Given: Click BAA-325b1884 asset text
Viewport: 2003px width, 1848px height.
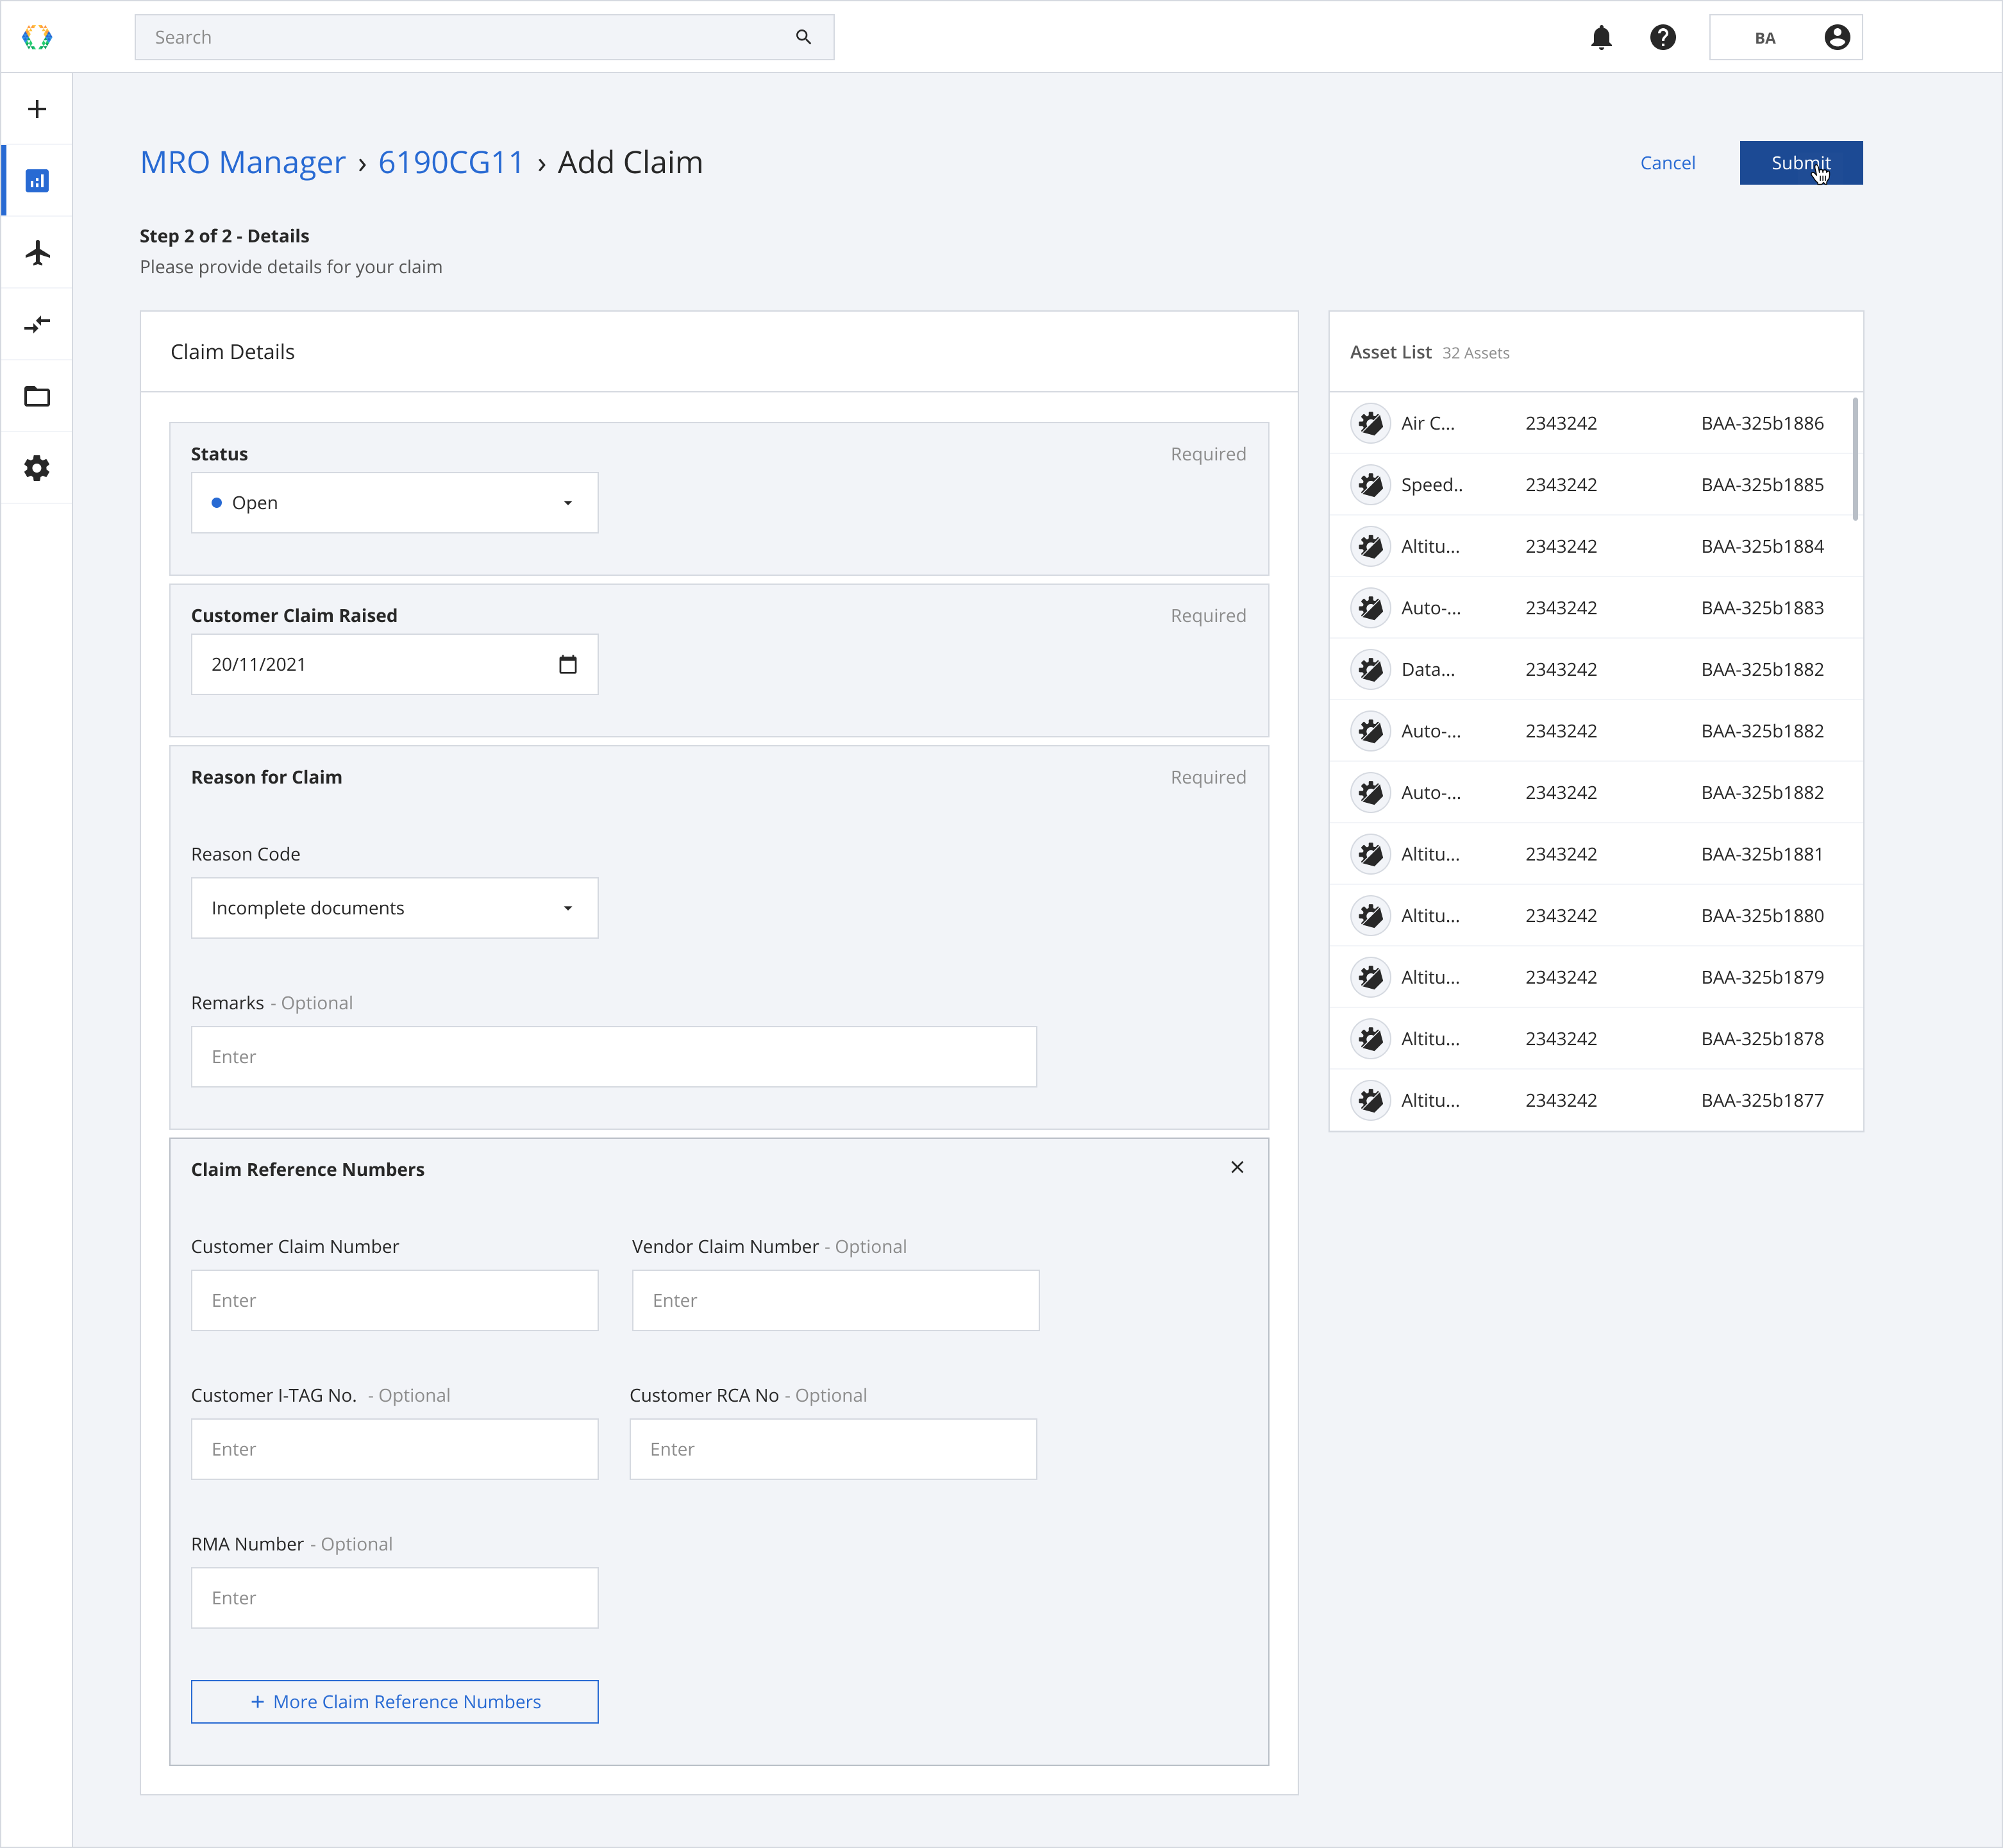Looking at the screenshot, I should [1762, 546].
